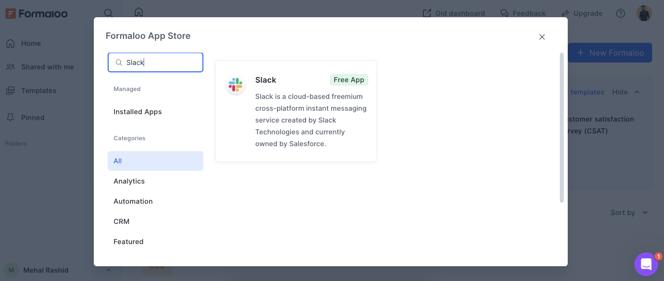Close the Formaloo App Store dialog
Viewport: 664px width, 281px height.
542,37
